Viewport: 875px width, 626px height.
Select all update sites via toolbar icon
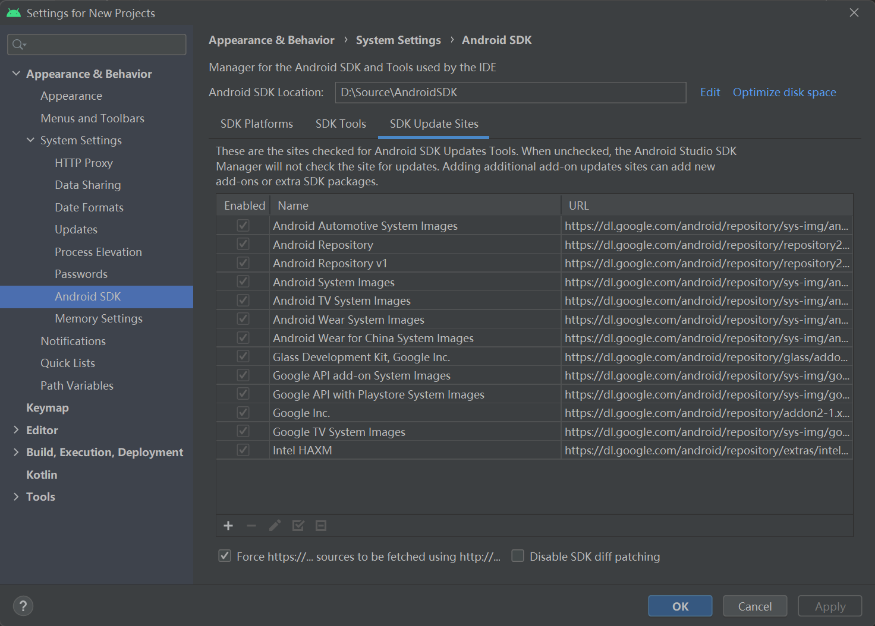click(297, 526)
